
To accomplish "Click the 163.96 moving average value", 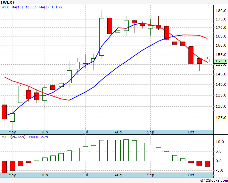I will 31,7.
